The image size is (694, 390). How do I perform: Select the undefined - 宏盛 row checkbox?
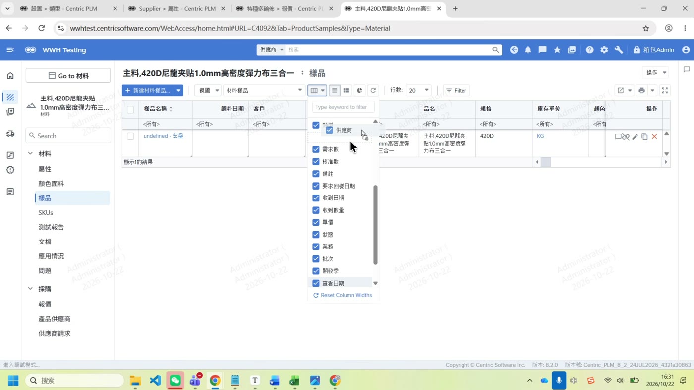[130, 136]
